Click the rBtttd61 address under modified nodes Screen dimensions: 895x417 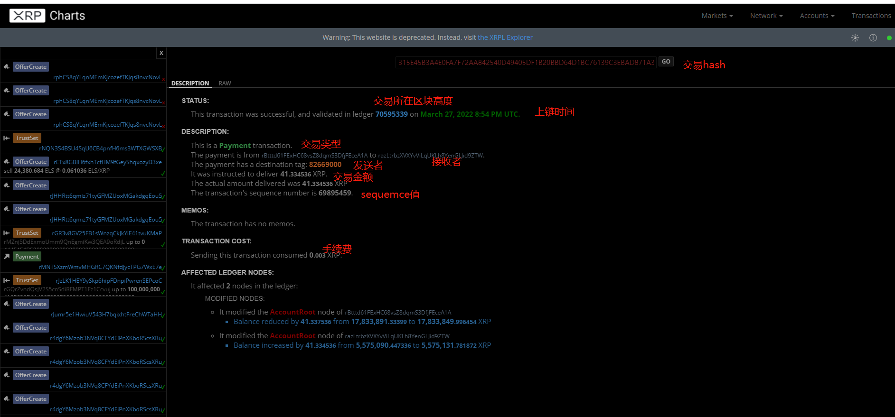pos(398,313)
